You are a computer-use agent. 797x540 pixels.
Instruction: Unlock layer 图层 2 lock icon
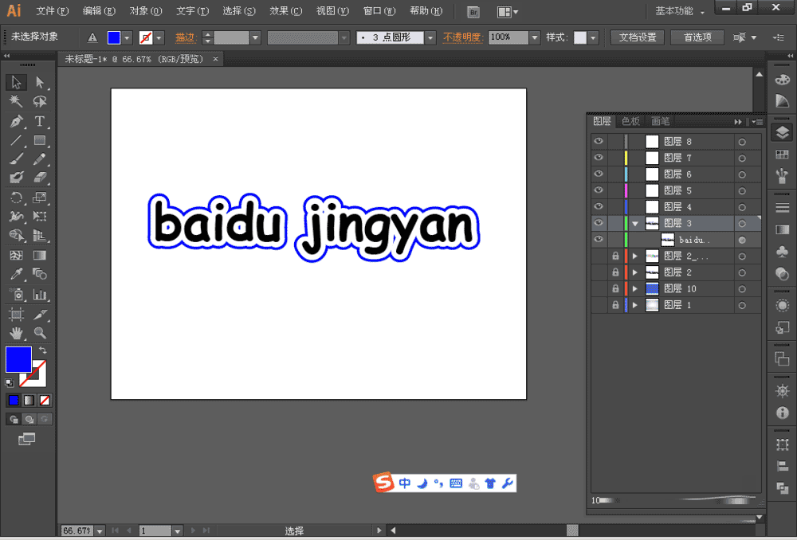(x=615, y=272)
